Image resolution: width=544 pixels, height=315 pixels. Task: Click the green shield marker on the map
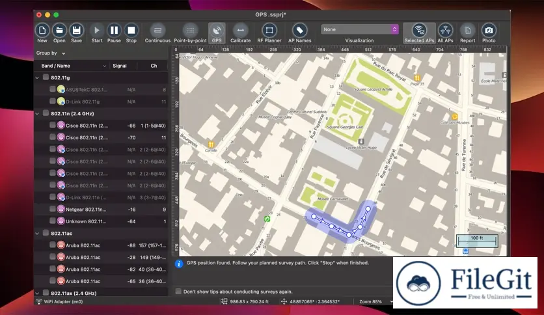tap(267, 219)
